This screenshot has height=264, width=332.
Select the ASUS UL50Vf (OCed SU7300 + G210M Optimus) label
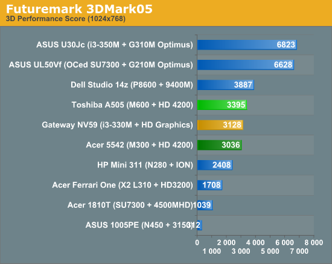pos(101,65)
